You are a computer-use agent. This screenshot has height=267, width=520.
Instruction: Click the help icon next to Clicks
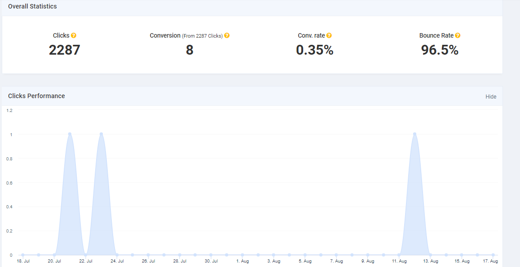[74, 36]
